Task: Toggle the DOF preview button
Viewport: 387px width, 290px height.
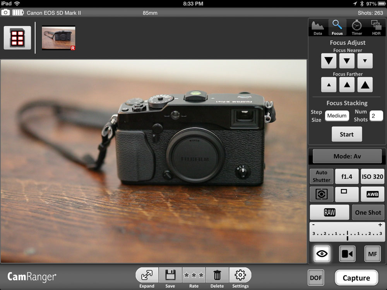Action: pyautogui.click(x=316, y=278)
